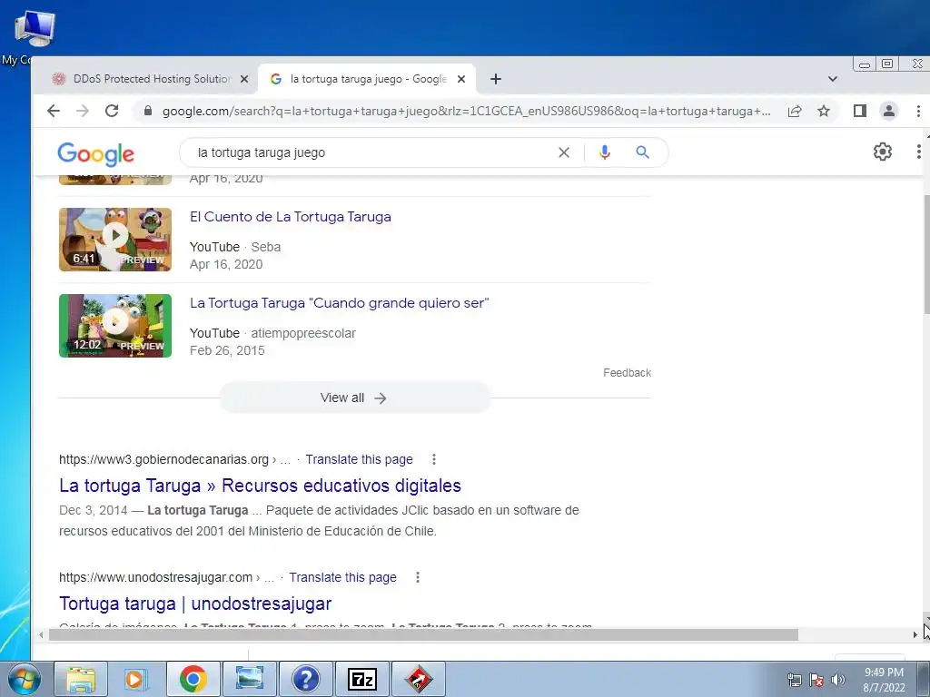930x697 pixels.
Task: Reload the current Google search page
Action: [x=112, y=111]
